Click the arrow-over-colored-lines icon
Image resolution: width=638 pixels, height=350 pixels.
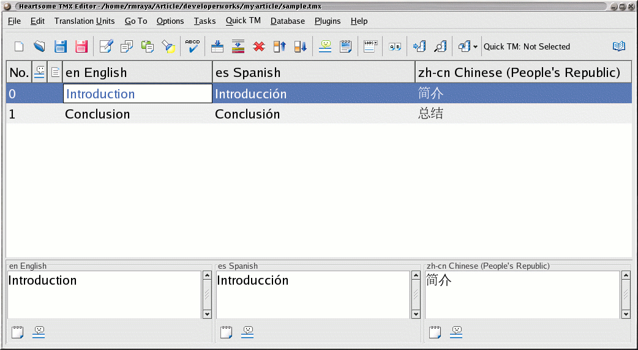coord(238,46)
